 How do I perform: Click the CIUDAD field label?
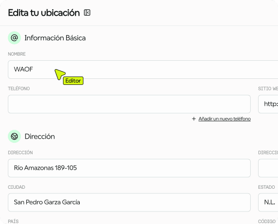17,187
